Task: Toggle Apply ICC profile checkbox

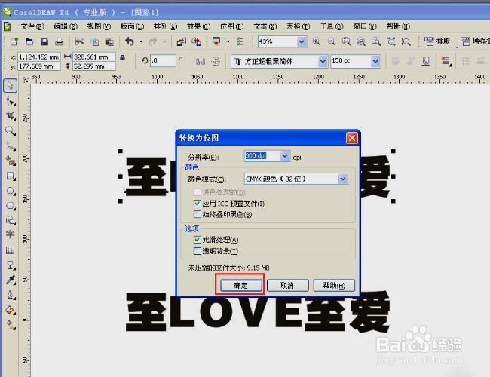Action: coord(198,204)
